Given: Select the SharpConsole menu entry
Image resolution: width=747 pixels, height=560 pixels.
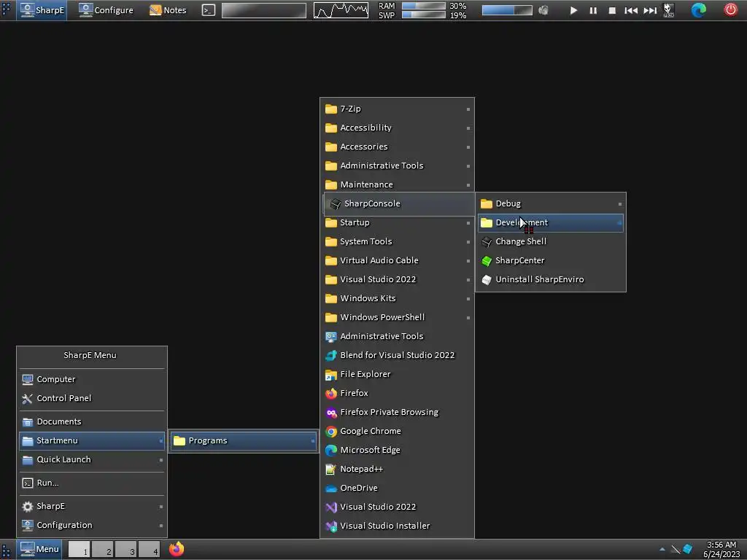Looking at the screenshot, I should [399, 204].
